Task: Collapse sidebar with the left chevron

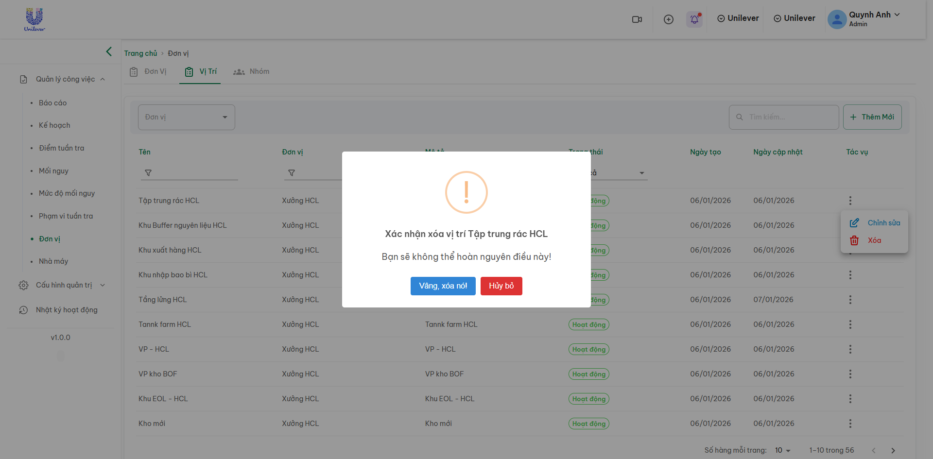Action: (109, 51)
